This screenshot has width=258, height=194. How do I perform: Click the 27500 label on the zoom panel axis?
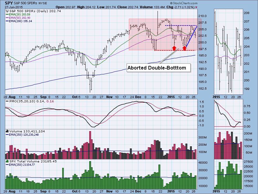point(248,162)
